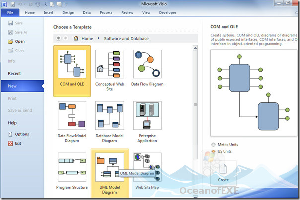
Task: Click the Save As disk icon
Action: point(10,32)
